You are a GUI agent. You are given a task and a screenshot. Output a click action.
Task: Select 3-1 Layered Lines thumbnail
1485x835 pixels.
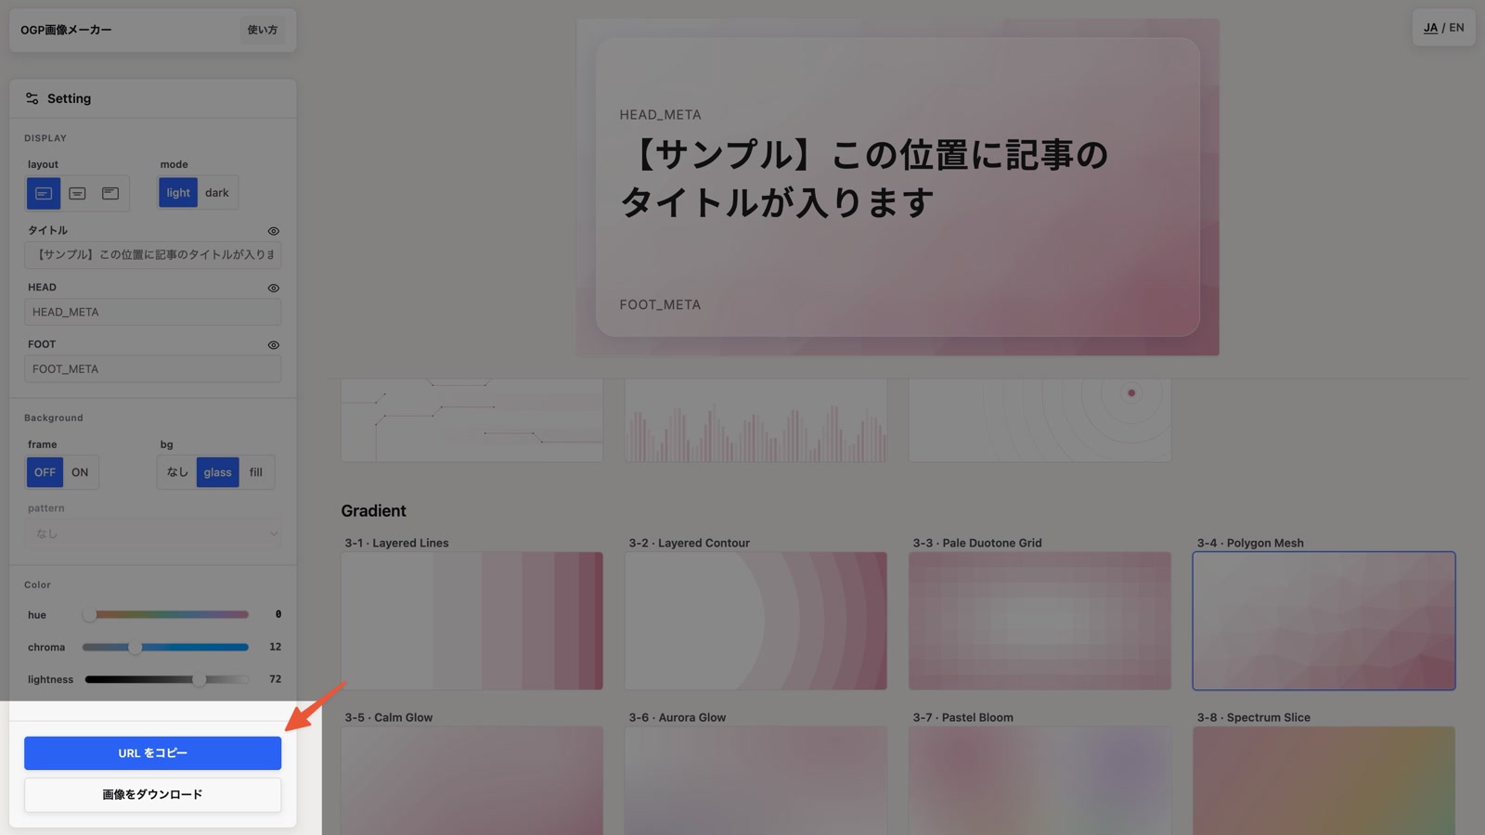471,621
